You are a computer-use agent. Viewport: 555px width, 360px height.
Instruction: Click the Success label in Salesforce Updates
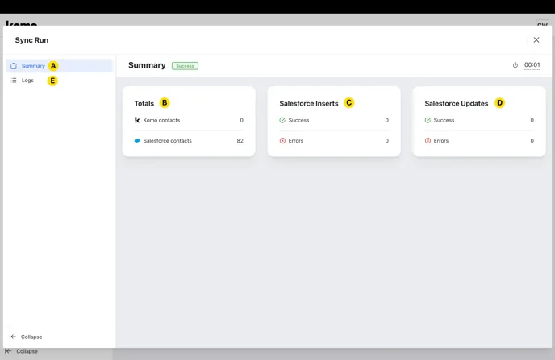444,120
